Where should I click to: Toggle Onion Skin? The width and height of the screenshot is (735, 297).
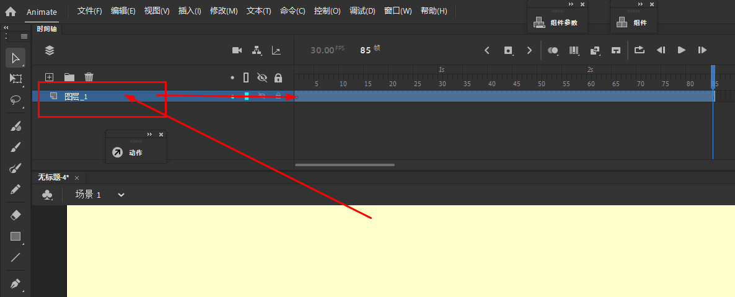coord(553,50)
